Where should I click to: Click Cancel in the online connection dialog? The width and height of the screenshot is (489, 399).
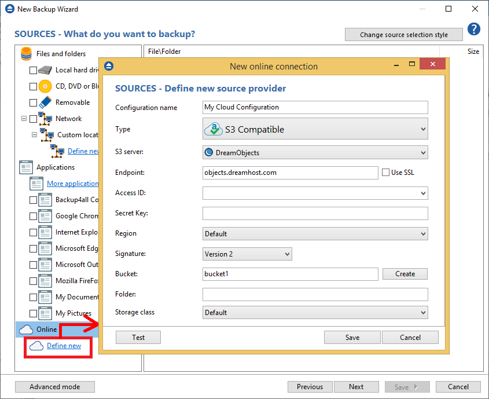click(x=410, y=337)
